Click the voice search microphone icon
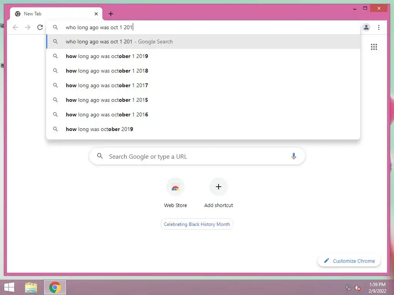The width and height of the screenshot is (394, 295). 294,156
